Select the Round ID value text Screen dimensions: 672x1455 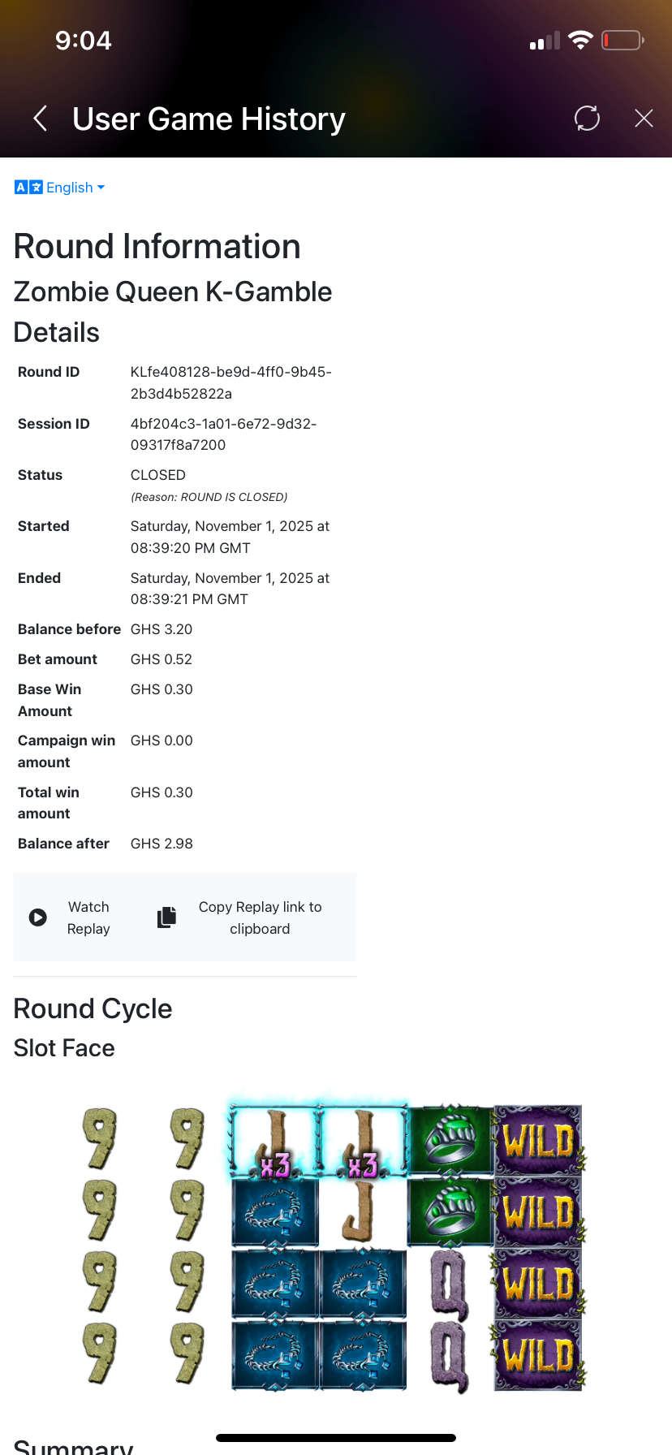click(x=230, y=382)
